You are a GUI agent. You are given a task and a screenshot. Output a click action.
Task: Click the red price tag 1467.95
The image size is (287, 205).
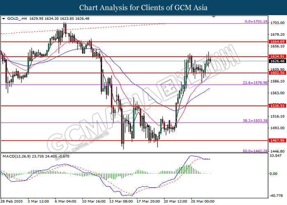[x=277, y=141]
